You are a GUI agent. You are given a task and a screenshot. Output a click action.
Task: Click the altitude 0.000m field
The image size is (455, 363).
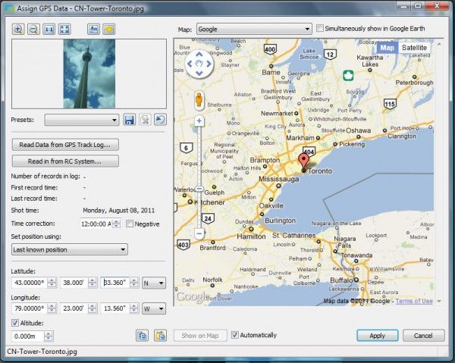click(27, 336)
